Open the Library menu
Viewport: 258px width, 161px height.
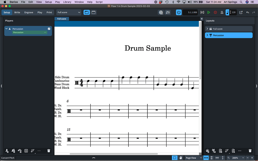[x=67, y=2]
